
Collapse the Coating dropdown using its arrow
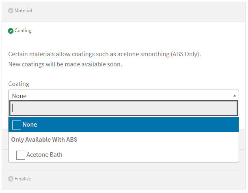click(234, 96)
